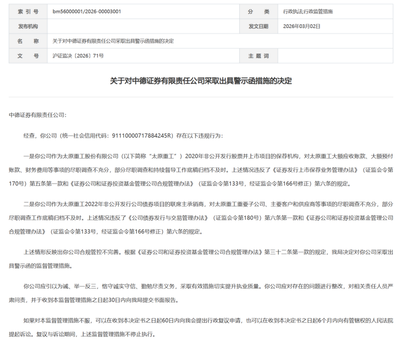Image resolution: width=402 pixels, height=353 pixels.
Task: Click the date 2026年03月02日
Action: pyautogui.click(x=301, y=27)
